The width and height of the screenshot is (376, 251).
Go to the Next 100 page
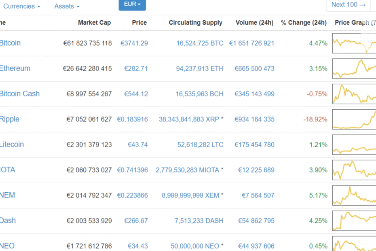pyautogui.click(x=349, y=5)
